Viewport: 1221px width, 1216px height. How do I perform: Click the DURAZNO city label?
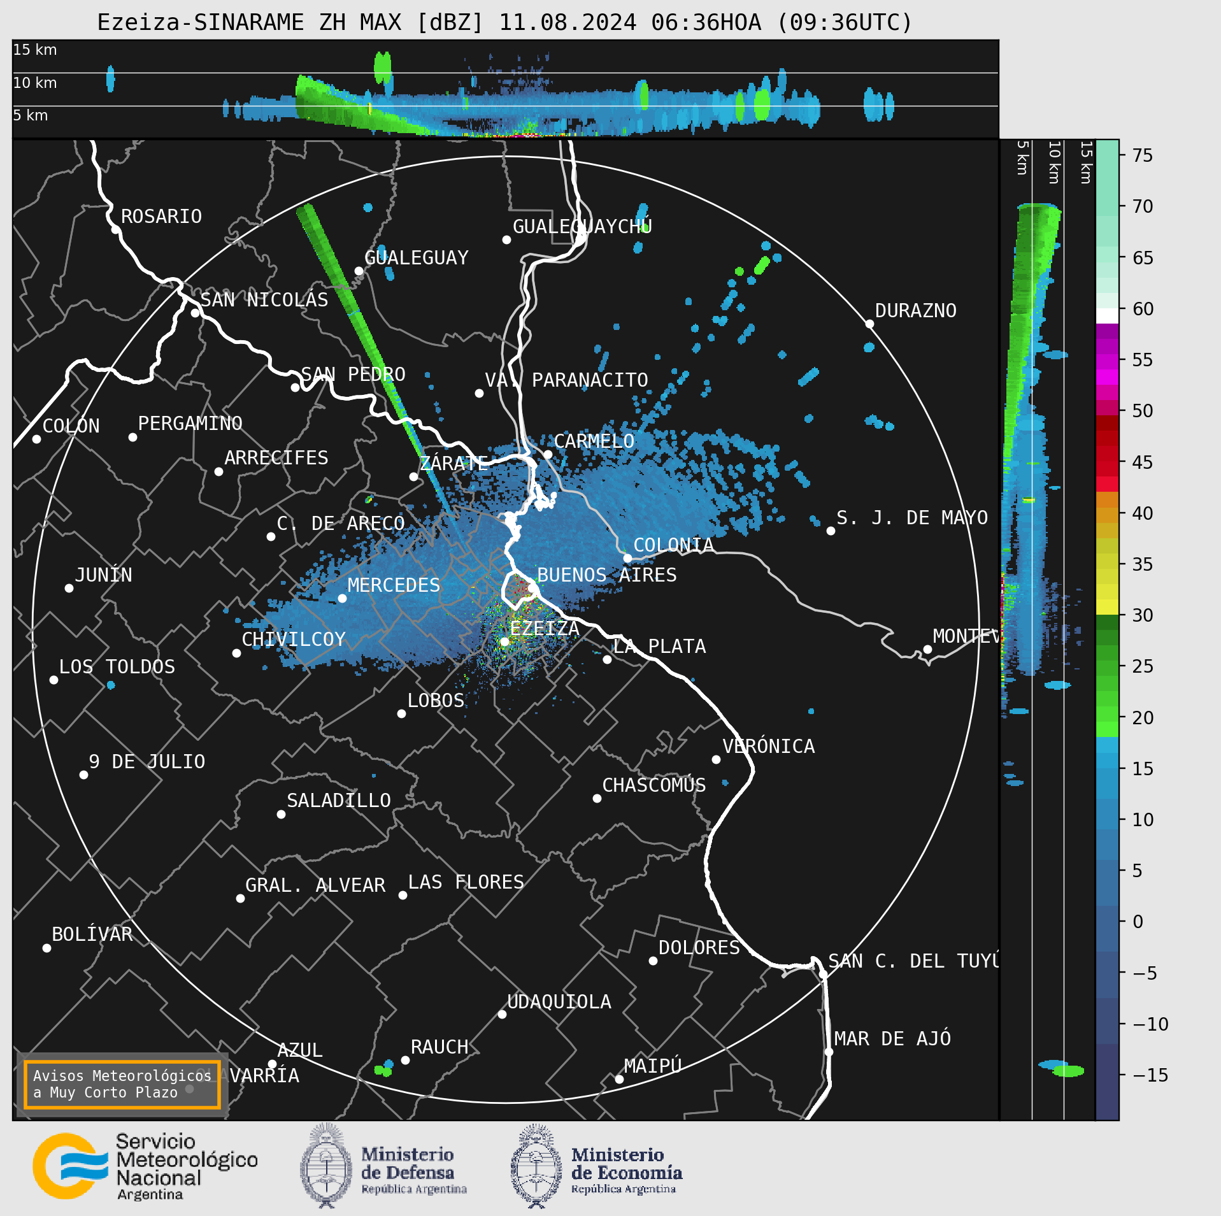[915, 311]
